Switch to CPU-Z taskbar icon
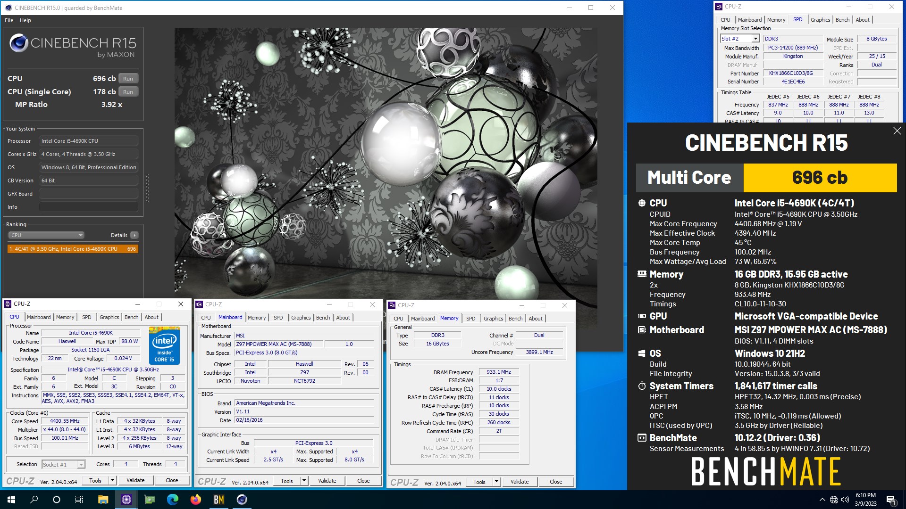 [x=126, y=500]
